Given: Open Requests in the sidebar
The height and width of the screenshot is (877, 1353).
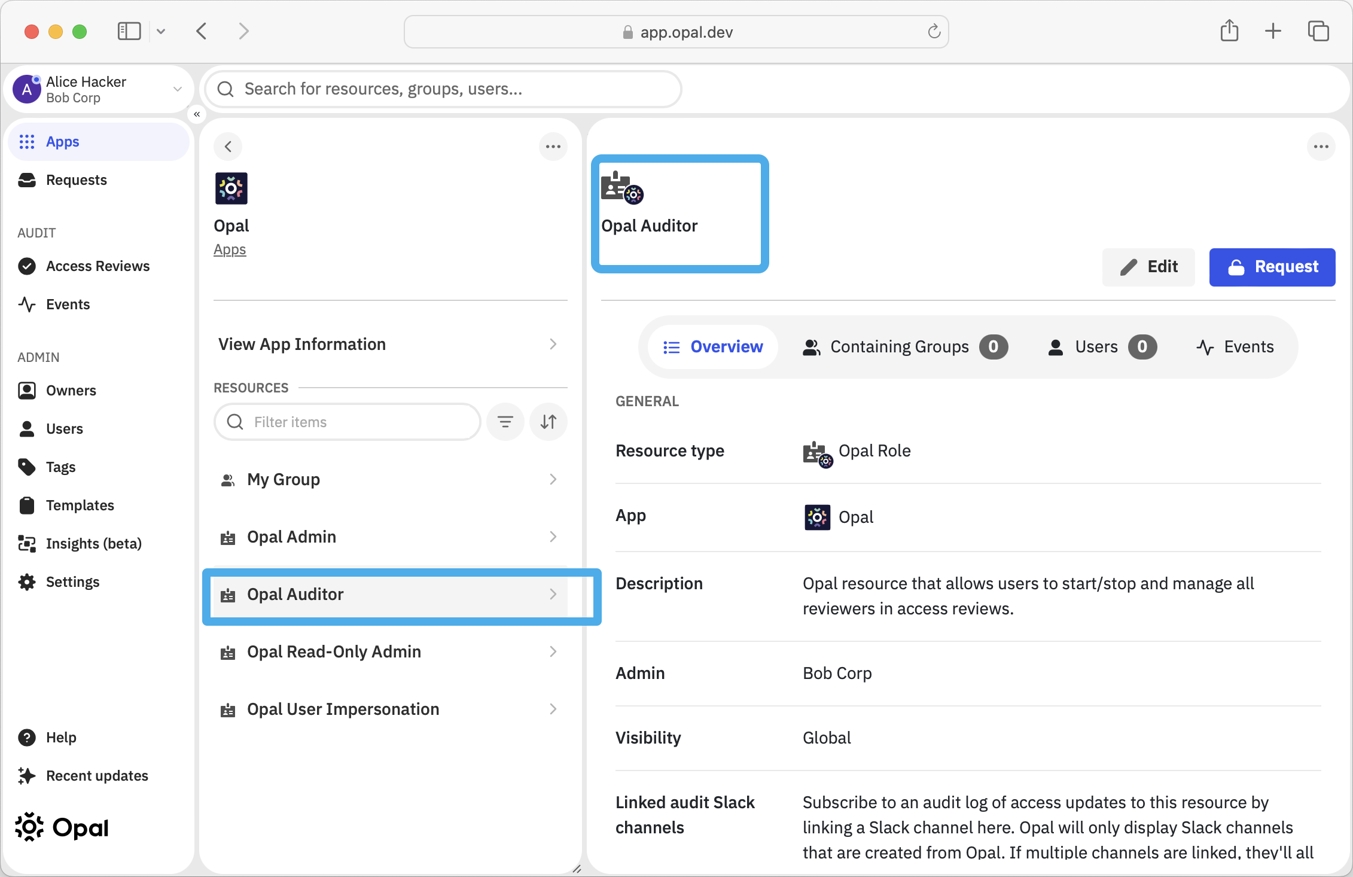Looking at the screenshot, I should pos(76,180).
